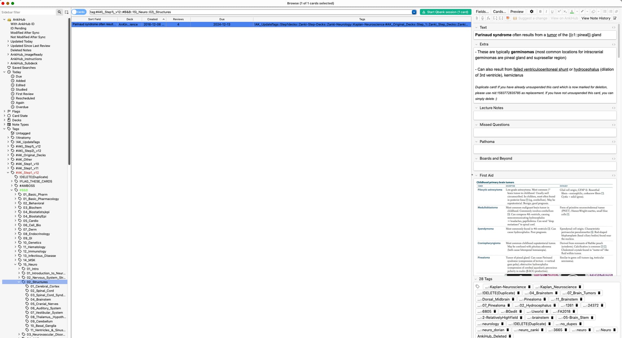
Task: Click the italic formatting icon
Action: coord(546,12)
